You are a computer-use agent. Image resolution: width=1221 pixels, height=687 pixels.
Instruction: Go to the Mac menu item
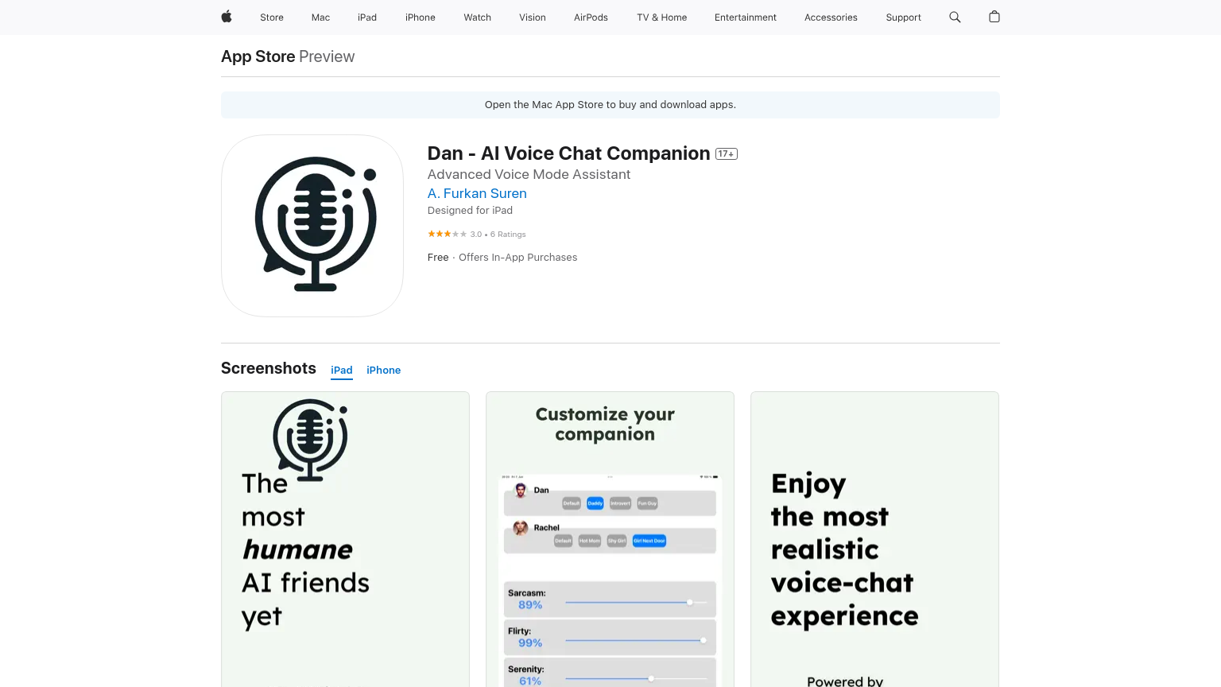[x=320, y=17]
